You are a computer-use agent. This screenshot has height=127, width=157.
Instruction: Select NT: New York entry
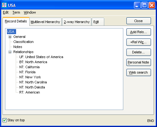coord(30,77)
